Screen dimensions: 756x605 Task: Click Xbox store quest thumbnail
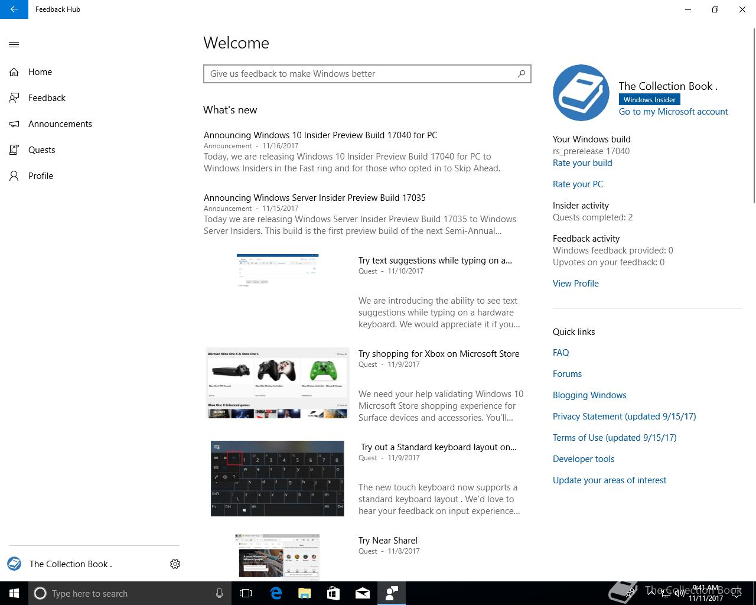coord(278,383)
